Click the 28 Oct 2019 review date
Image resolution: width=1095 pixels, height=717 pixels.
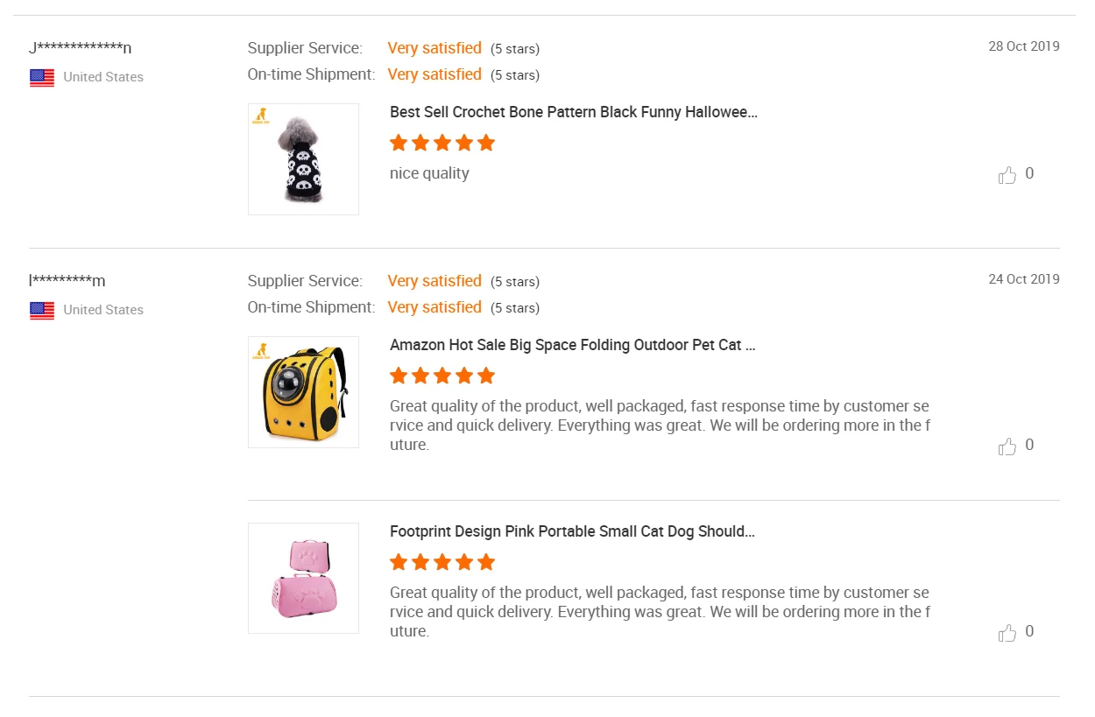1023,46
